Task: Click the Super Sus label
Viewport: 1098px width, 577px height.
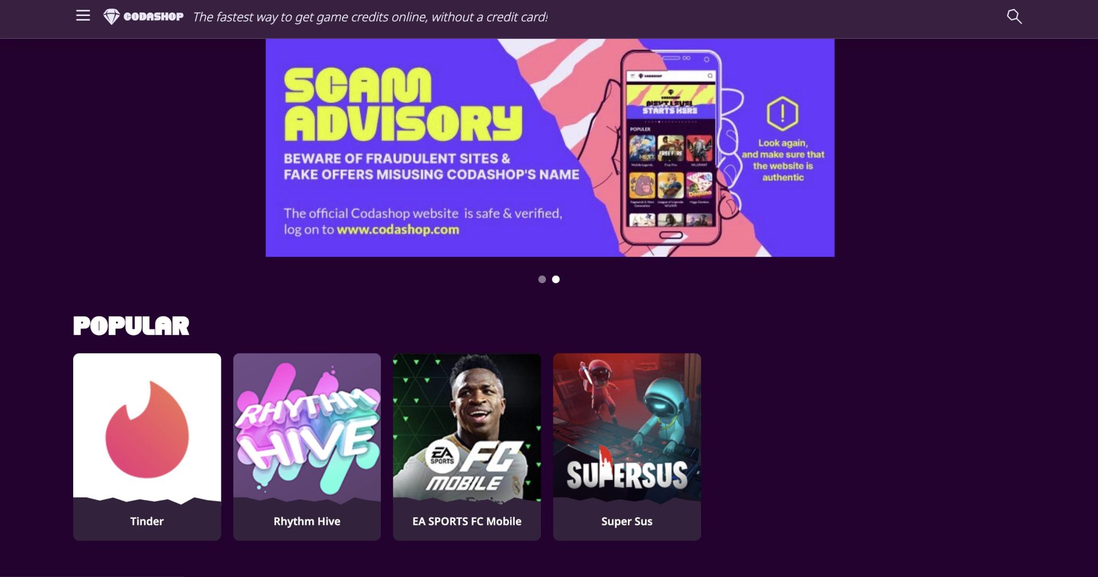Action: [x=627, y=521]
